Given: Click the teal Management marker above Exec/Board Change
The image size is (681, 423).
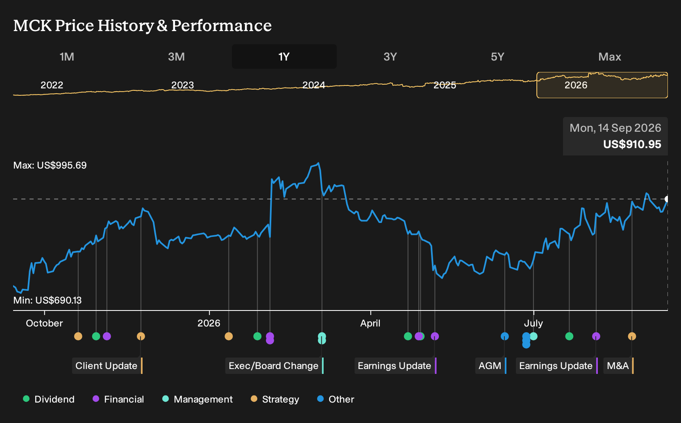Looking at the screenshot, I should [x=322, y=338].
